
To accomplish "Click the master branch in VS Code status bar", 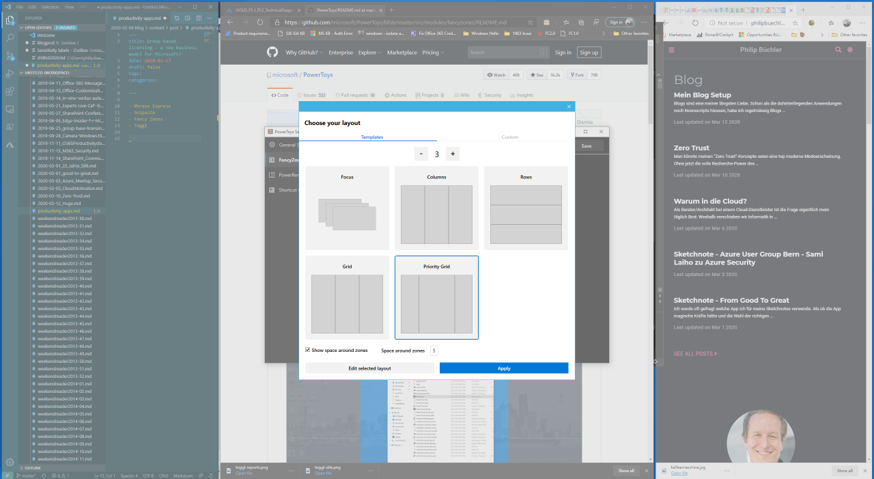I will click(26, 475).
